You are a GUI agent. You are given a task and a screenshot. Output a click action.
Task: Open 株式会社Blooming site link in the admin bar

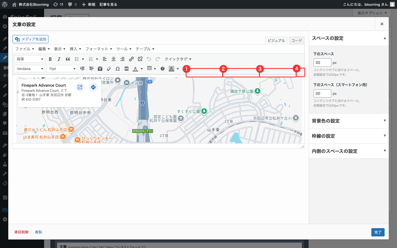[30, 4]
